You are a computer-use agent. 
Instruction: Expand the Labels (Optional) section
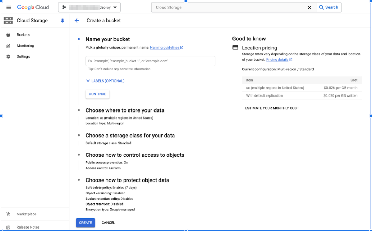[105, 81]
